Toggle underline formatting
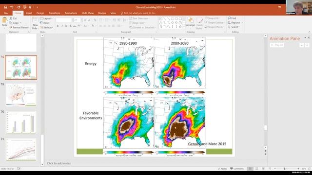This screenshot has width=312, height=175. (x=66, y=26)
